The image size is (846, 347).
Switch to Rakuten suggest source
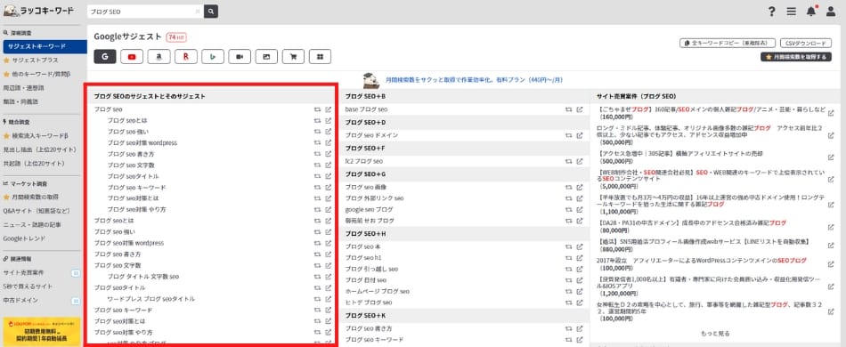tap(185, 57)
